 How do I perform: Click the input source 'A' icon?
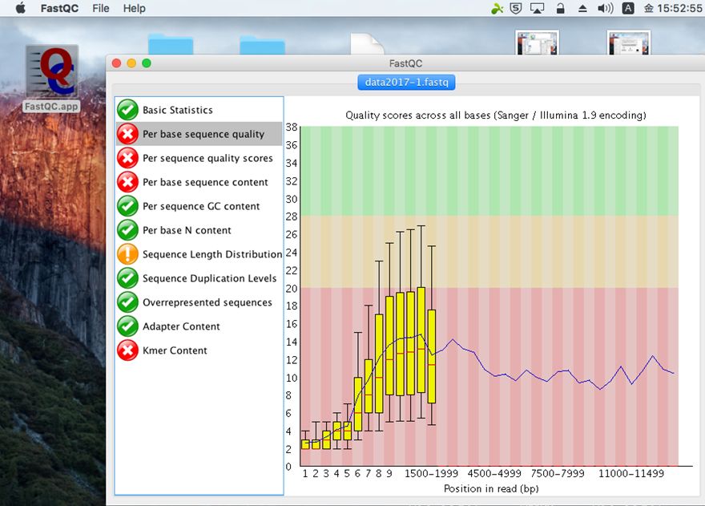point(628,8)
